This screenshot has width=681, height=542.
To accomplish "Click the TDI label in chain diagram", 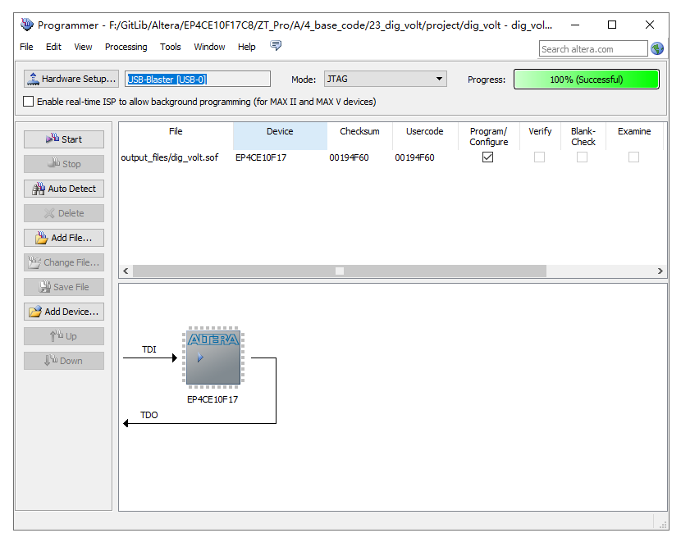I will point(149,349).
